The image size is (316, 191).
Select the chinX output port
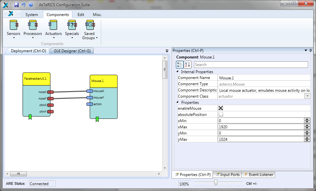point(50,105)
